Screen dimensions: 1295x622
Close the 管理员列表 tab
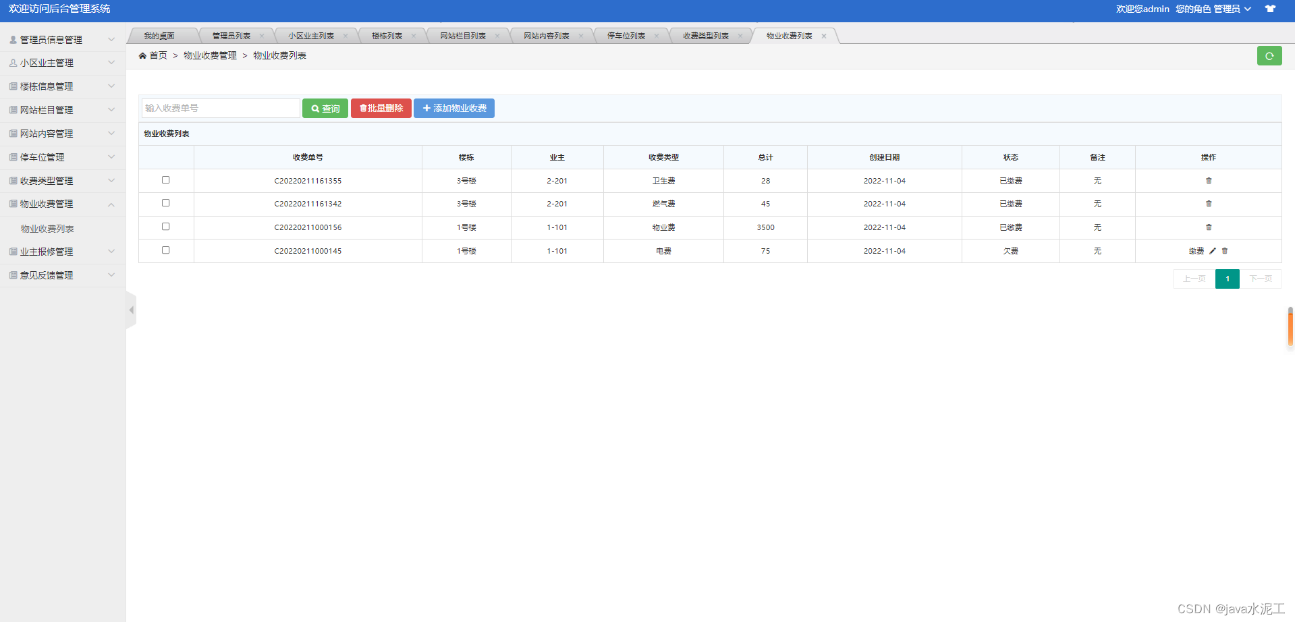pyautogui.click(x=262, y=36)
